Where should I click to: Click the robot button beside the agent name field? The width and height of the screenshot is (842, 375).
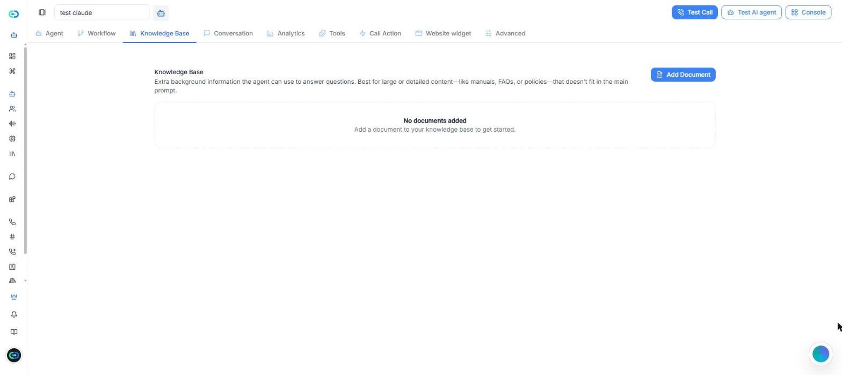click(x=161, y=13)
